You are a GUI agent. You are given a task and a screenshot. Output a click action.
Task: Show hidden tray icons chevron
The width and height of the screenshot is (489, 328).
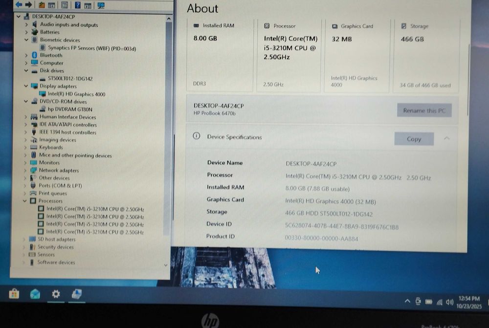pyautogui.click(x=407, y=301)
